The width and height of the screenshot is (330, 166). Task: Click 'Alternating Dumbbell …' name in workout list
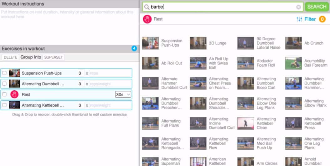[43, 84]
